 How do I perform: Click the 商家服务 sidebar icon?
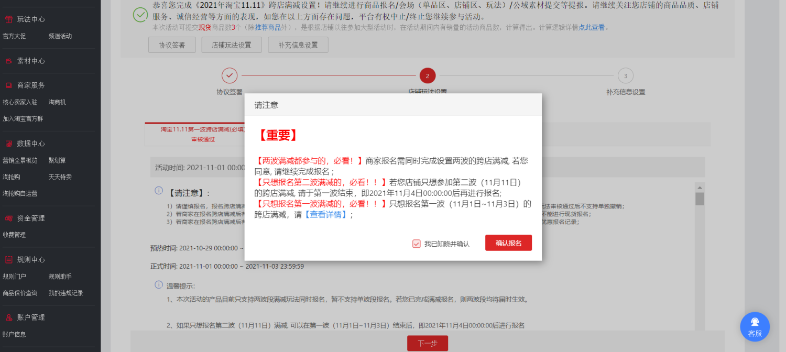coord(8,85)
